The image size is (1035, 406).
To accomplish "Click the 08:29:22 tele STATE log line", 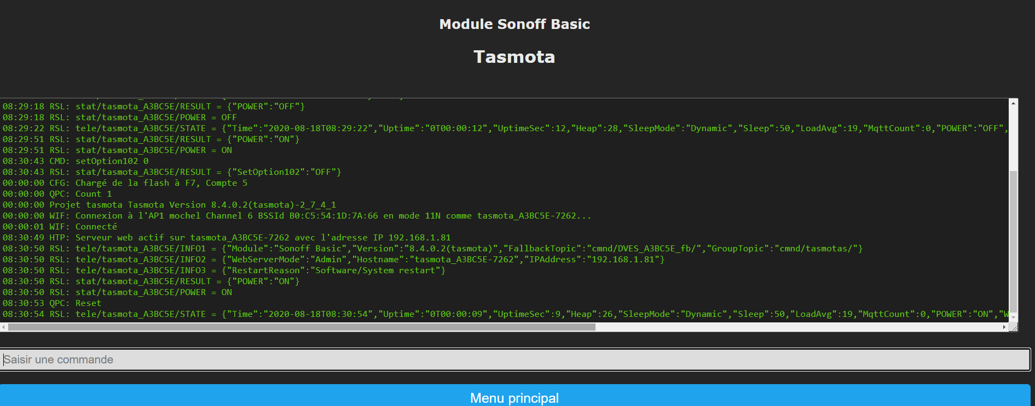I will 505,128.
